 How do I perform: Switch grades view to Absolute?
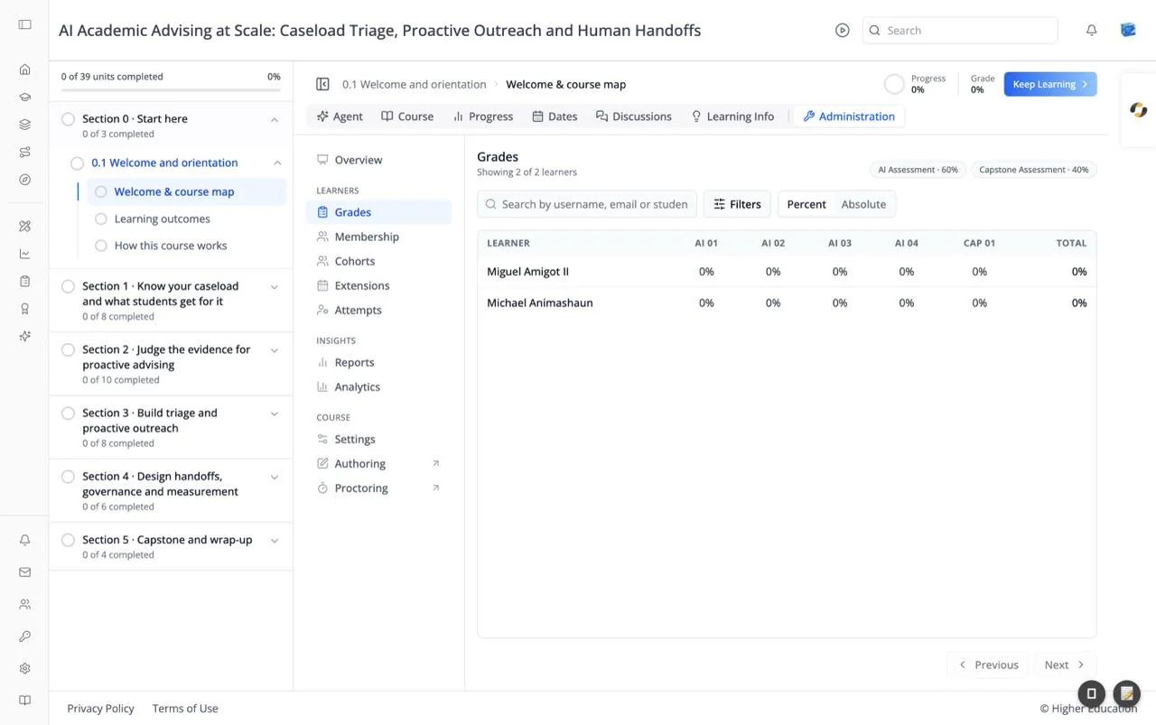click(863, 204)
